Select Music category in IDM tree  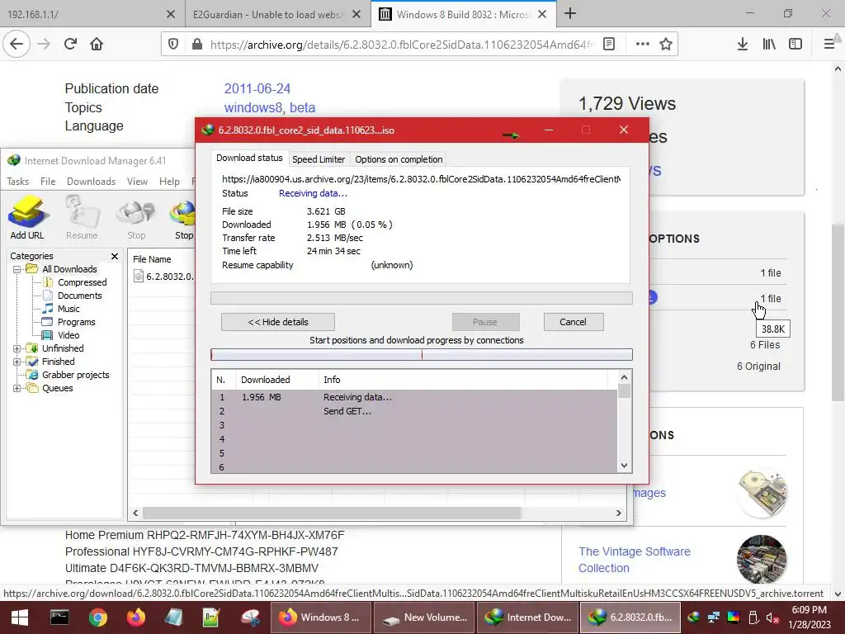(x=68, y=309)
